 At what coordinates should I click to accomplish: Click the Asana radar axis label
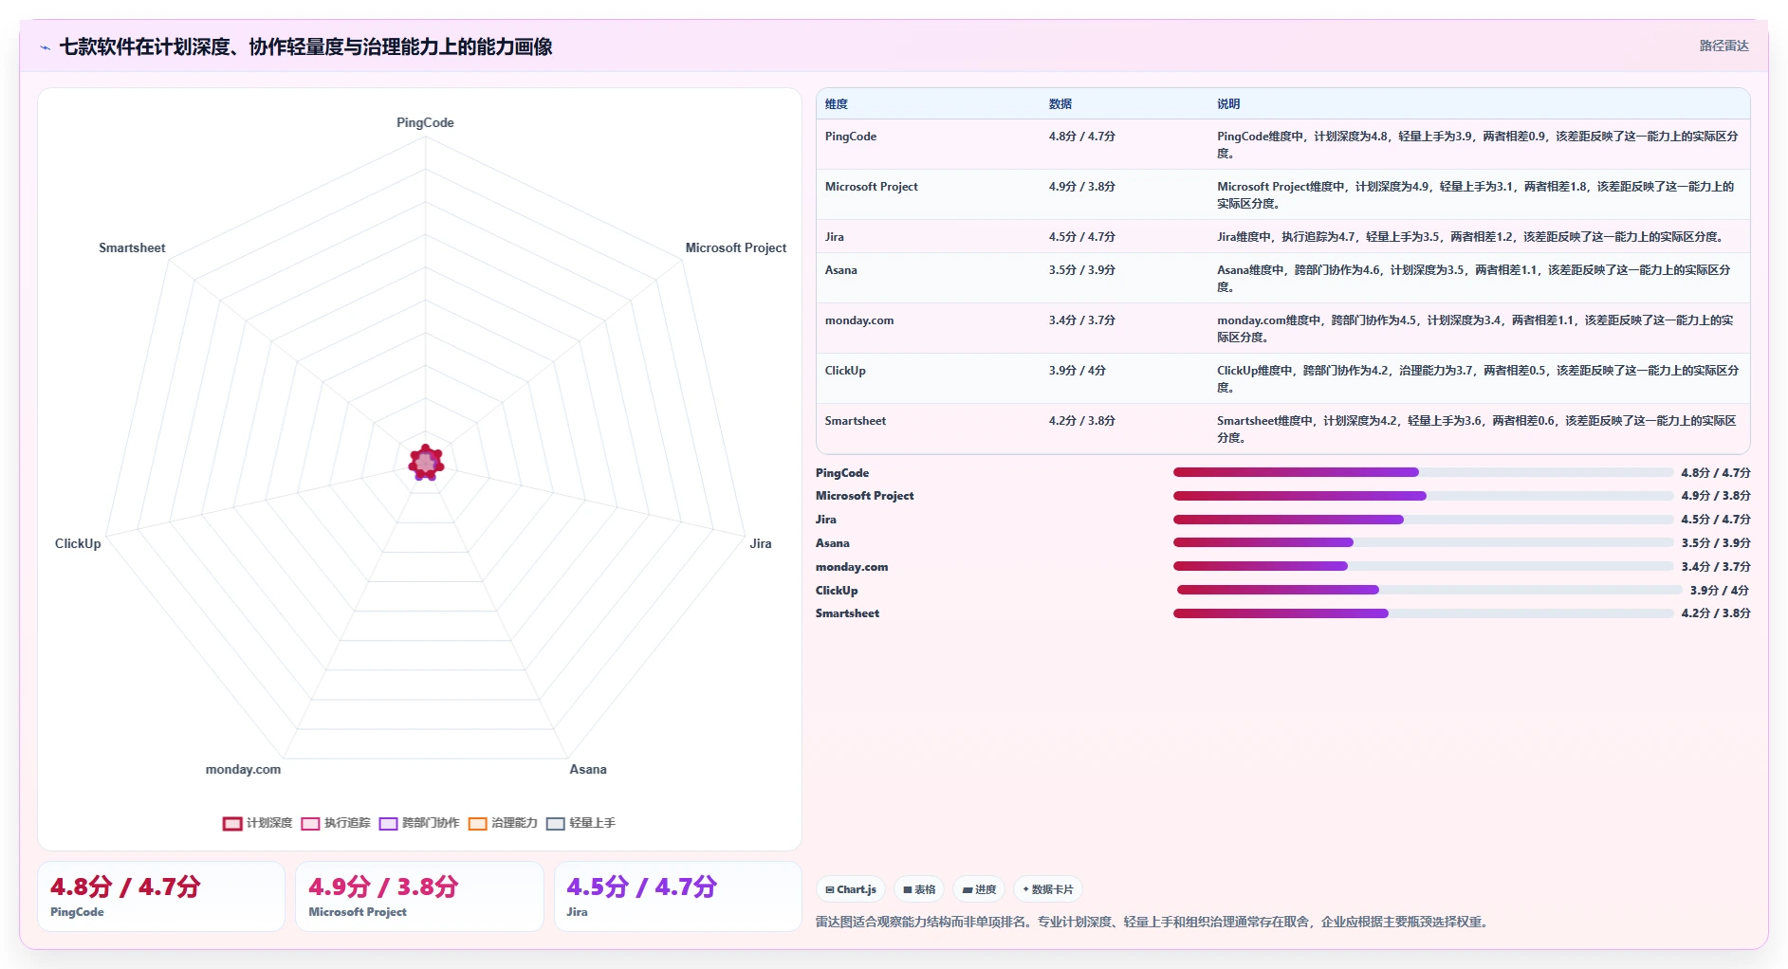[588, 770]
